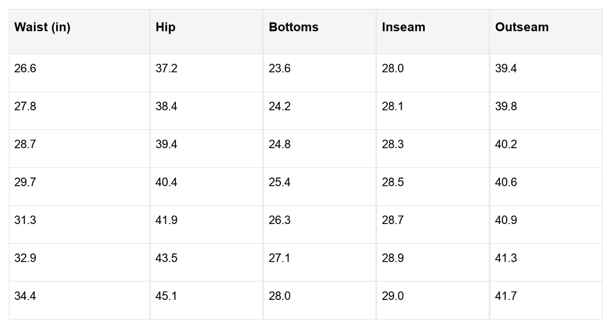611x328 pixels.
Task: Select the waist value 32.9 cell
Action: coord(25,258)
